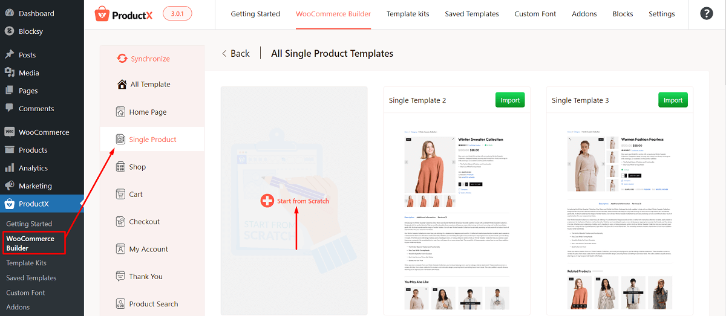Click the Shop bag icon
The width and height of the screenshot is (726, 316).
pyautogui.click(x=121, y=167)
